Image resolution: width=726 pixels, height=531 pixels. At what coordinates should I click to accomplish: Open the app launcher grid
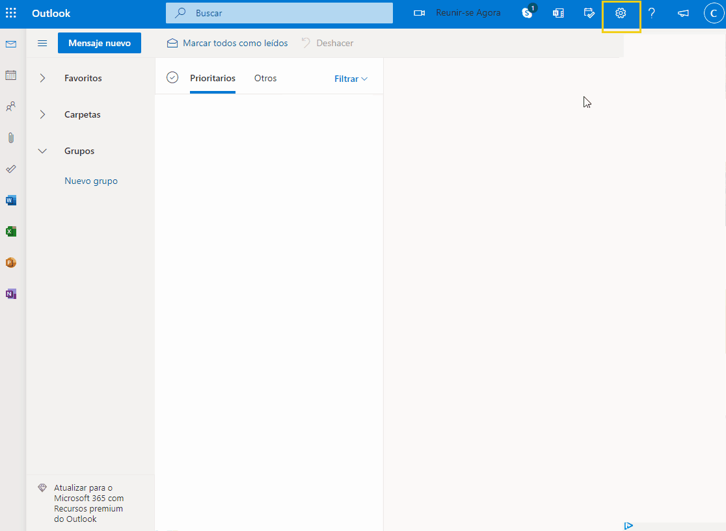[10, 13]
